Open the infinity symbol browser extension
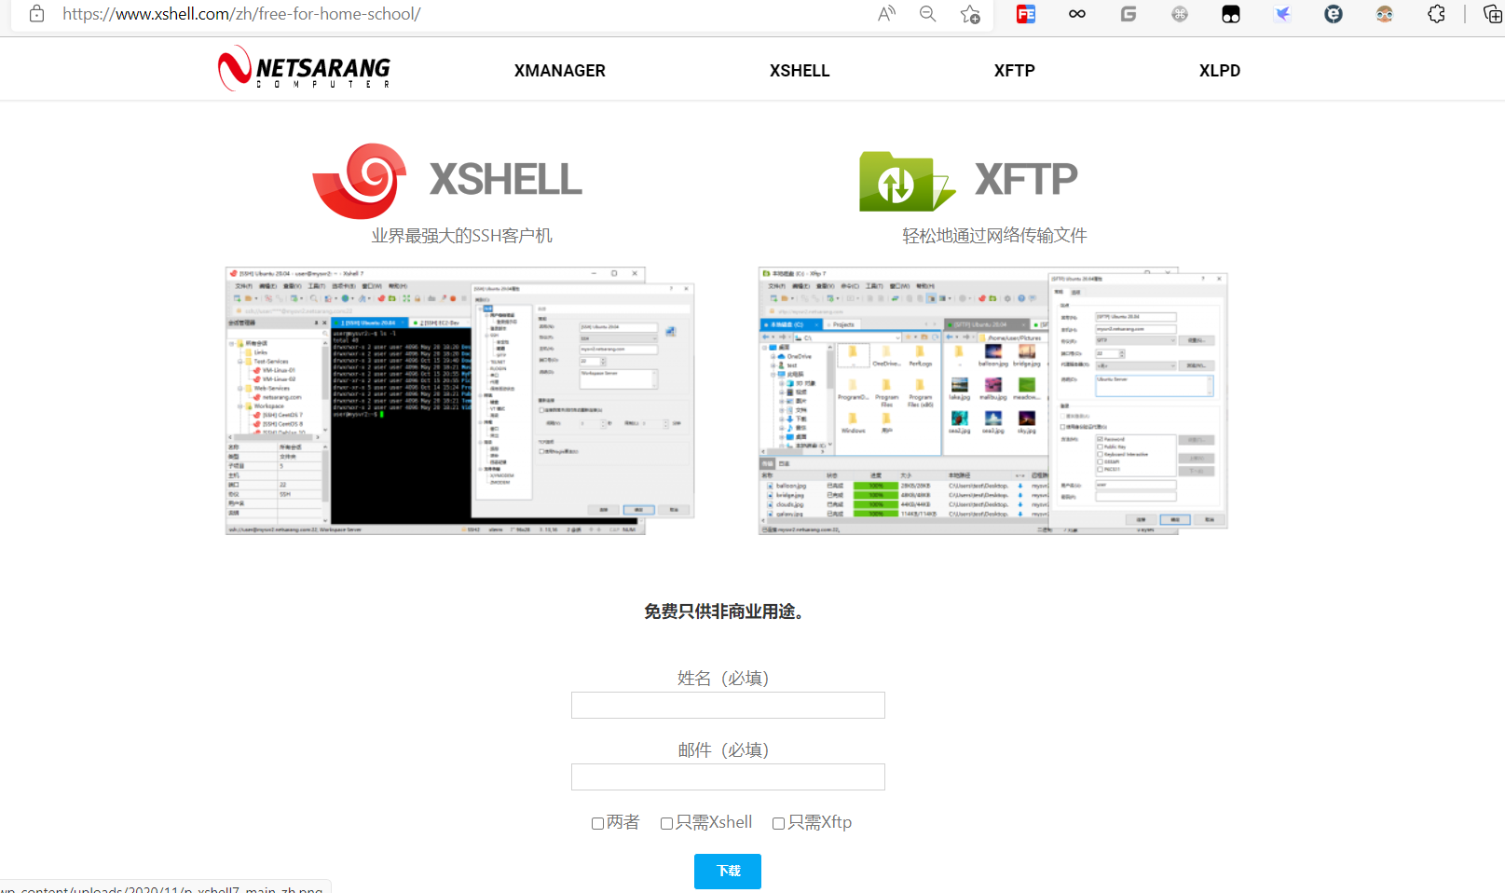 click(1077, 14)
